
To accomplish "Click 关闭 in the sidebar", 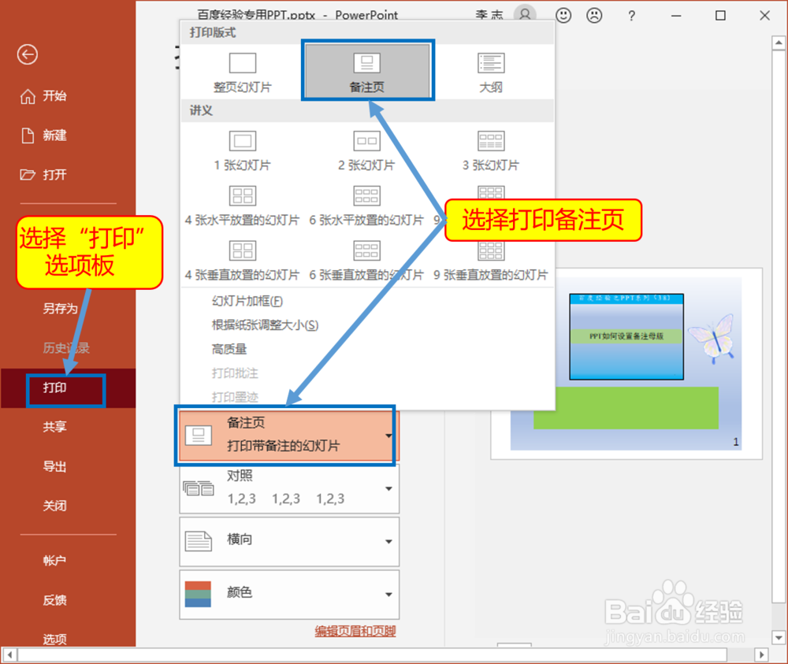I will (x=55, y=505).
